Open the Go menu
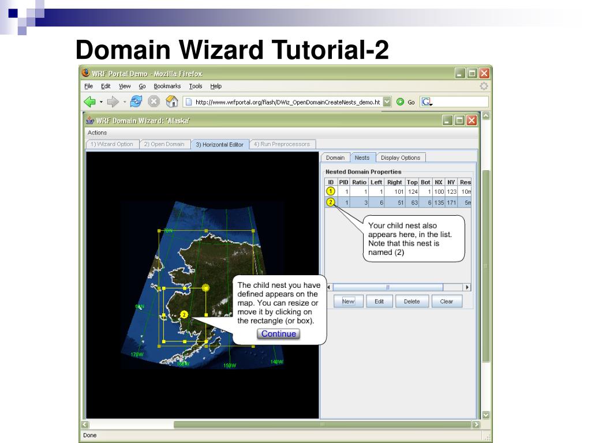The height and width of the screenshot is (443, 591). click(x=142, y=87)
